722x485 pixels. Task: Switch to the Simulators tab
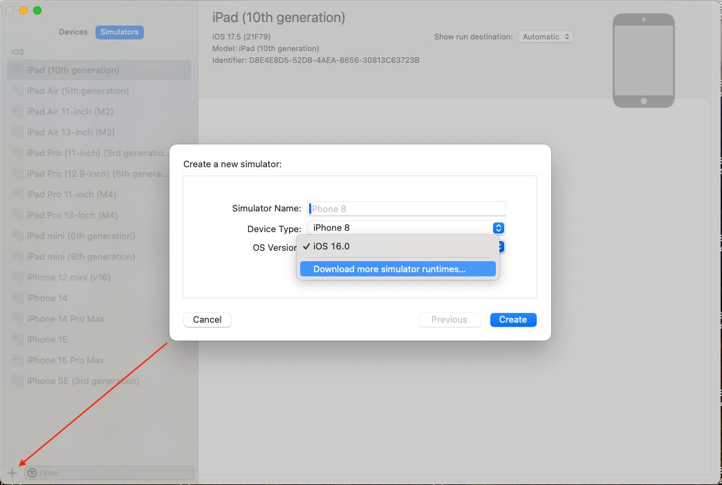point(120,32)
